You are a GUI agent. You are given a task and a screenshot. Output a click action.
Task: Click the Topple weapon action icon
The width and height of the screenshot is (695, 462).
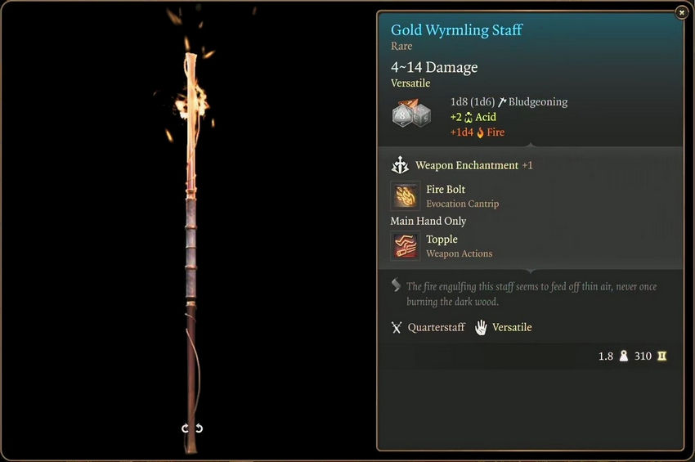click(405, 245)
